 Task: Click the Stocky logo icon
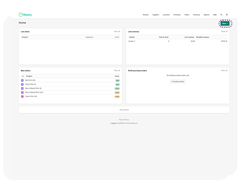21,15
